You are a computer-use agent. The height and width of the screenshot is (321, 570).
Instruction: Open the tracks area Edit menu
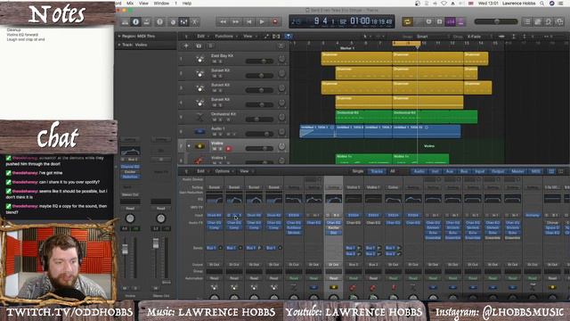click(202, 37)
